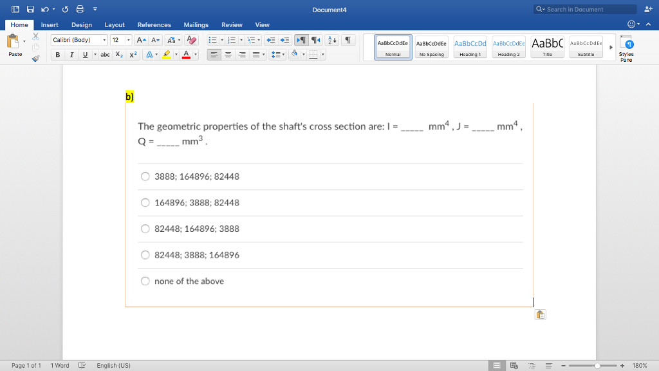Viewport: 659px width, 371px height.
Task: Open the Styles Pane
Action: click(626, 49)
